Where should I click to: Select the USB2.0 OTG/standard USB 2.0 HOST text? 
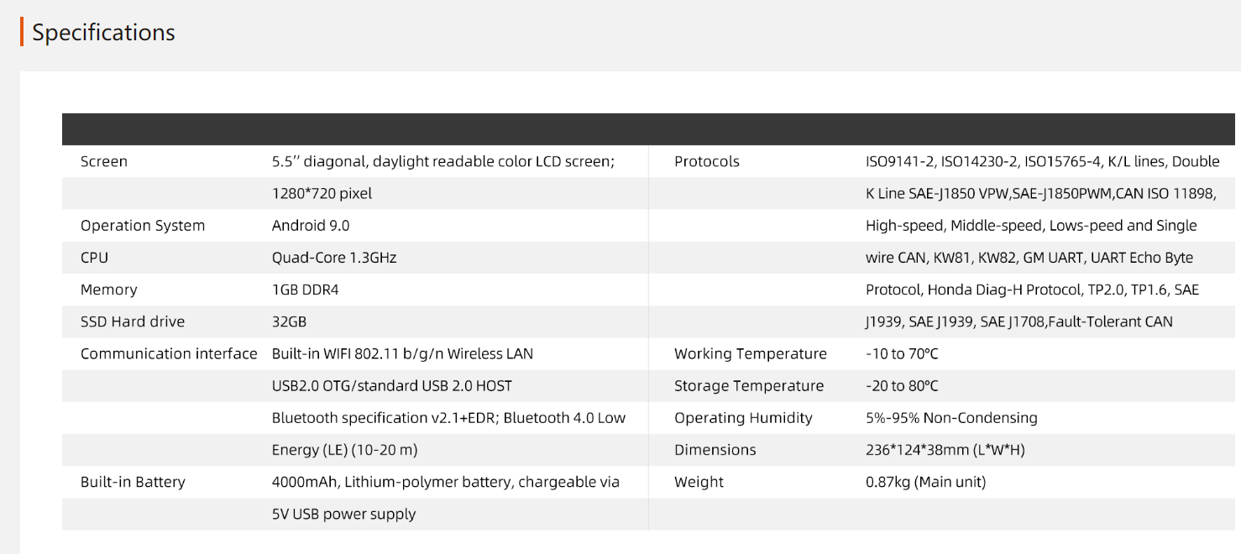(392, 386)
